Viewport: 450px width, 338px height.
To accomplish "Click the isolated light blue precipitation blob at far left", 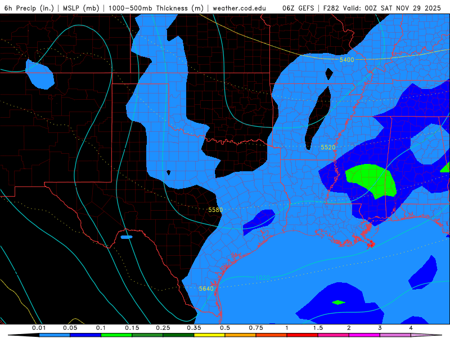I will click(40, 74).
